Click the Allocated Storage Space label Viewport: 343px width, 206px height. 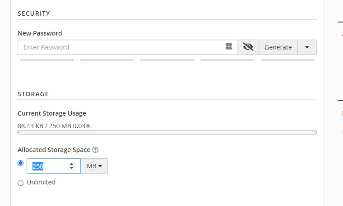point(54,150)
